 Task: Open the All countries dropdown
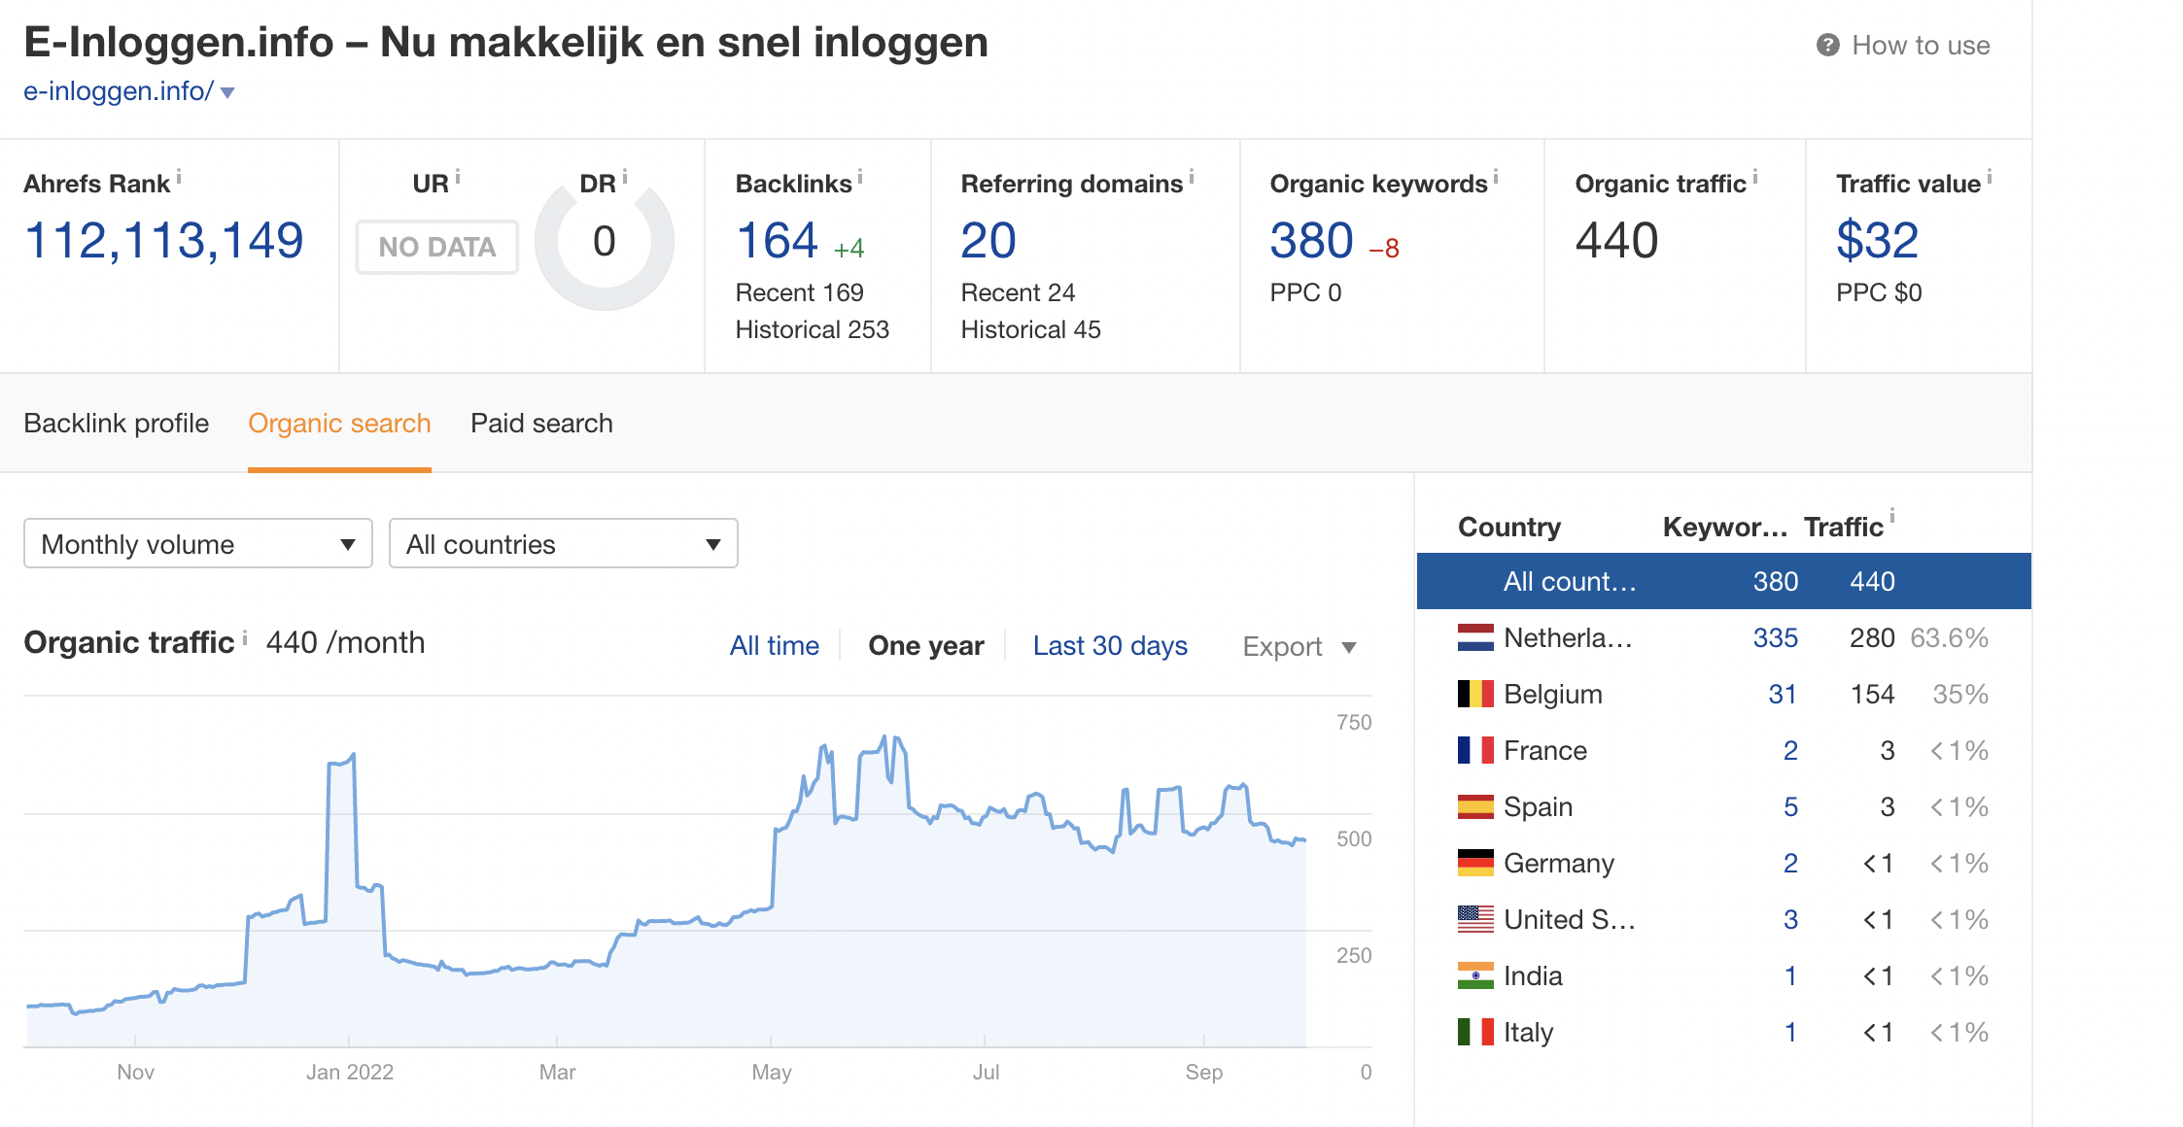[564, 544]
